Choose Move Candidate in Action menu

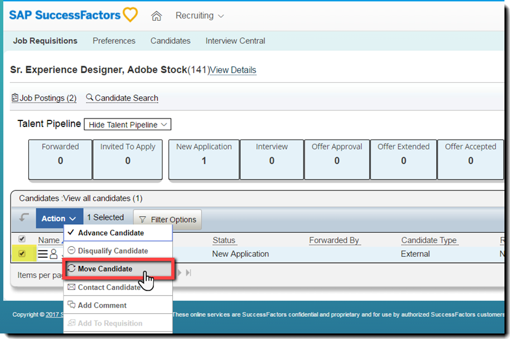click(105, 269)
